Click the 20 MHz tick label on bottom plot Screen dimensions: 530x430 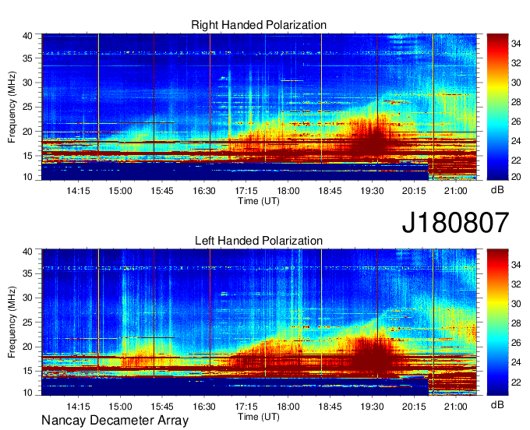(x=28, y=347)
